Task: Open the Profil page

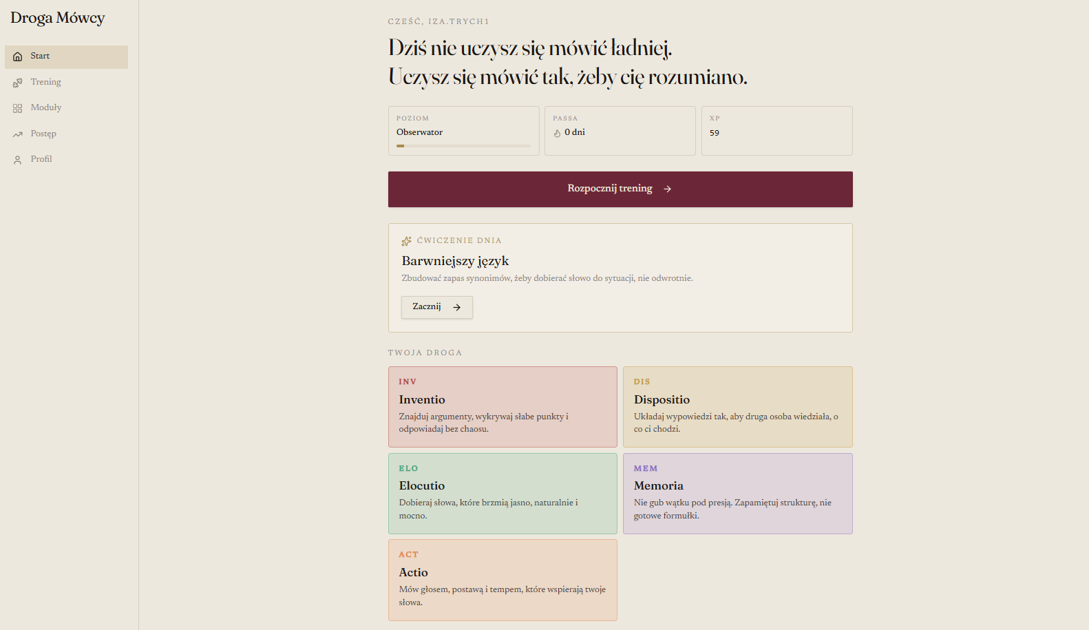Action: coord(66,160)
